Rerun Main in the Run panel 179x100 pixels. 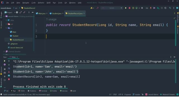(4, 61)
